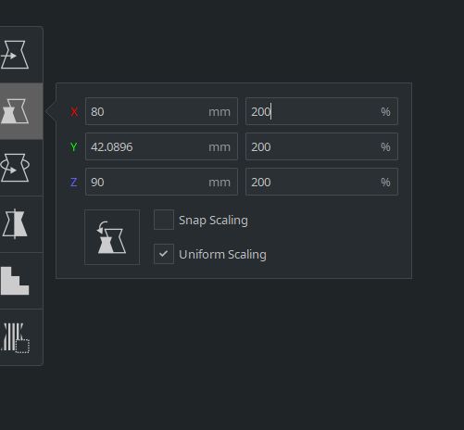Select the Scale tool icon

(x=16, y=111)
